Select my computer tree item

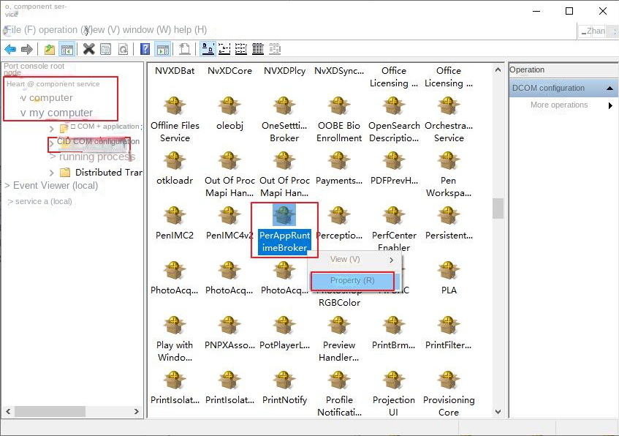pyautogui.click(x=61, y=113)
